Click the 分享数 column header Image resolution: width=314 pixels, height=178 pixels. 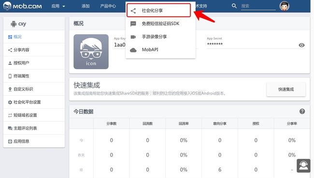point(112,124)
